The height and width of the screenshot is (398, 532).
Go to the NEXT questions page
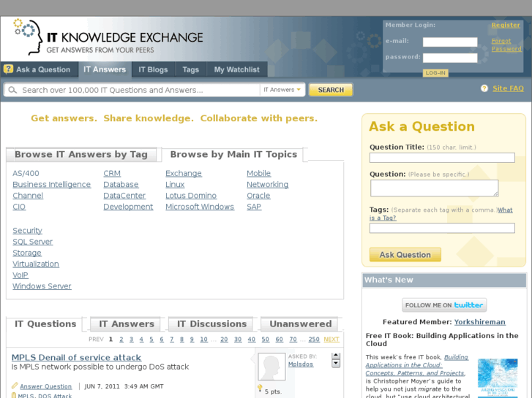[331, 340]
